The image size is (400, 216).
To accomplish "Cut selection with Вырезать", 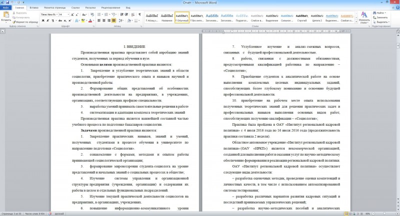I will (19, 13).
